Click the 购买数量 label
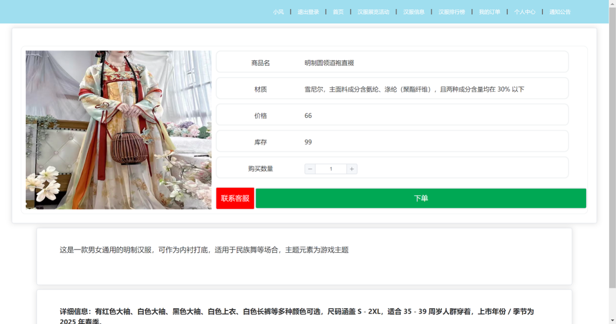Viewport: 616px width, 324px height. (261, 169)
